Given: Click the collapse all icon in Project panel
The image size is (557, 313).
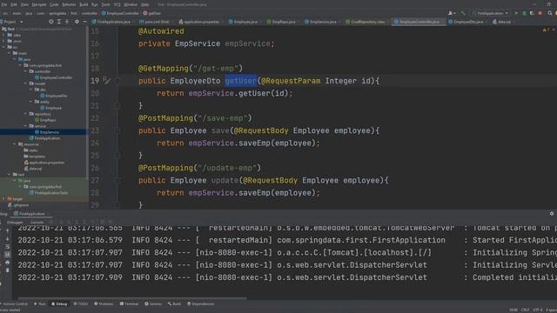Looking at the screenshot, I should click(67, 22).
